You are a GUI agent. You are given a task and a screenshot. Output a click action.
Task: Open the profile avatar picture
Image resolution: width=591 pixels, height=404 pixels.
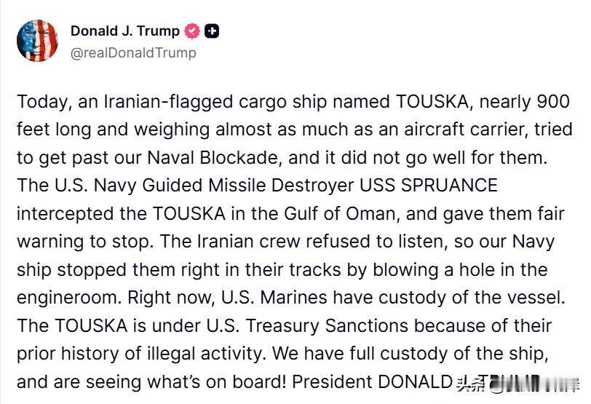click(x=37, y=41)
